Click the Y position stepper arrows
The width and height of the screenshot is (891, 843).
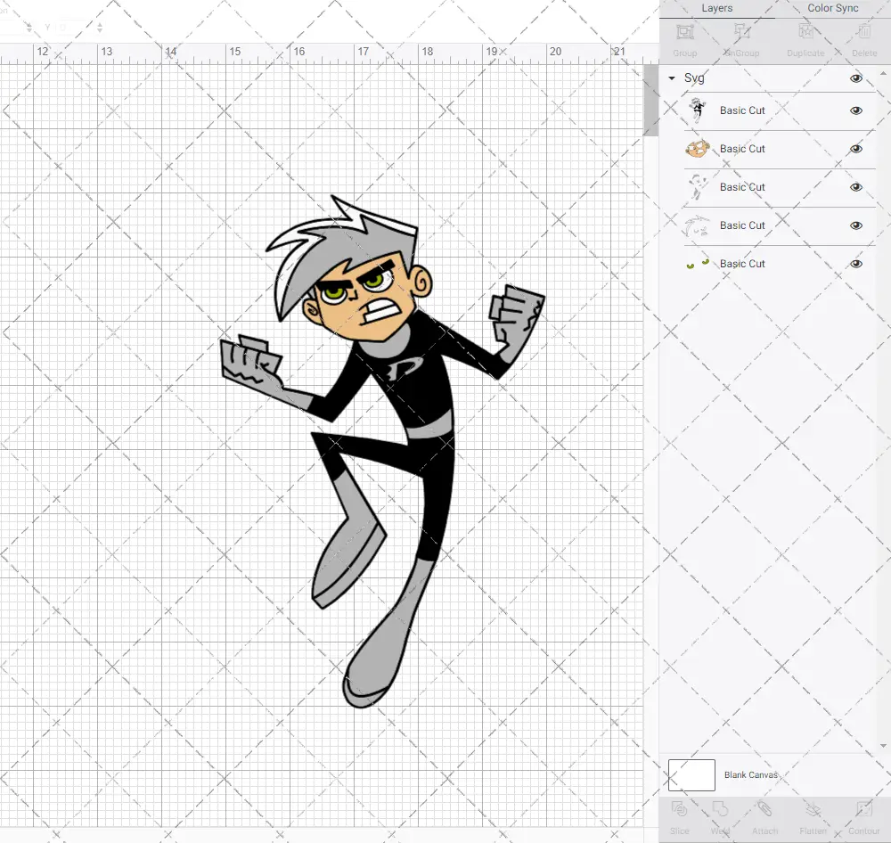(100, 27)
